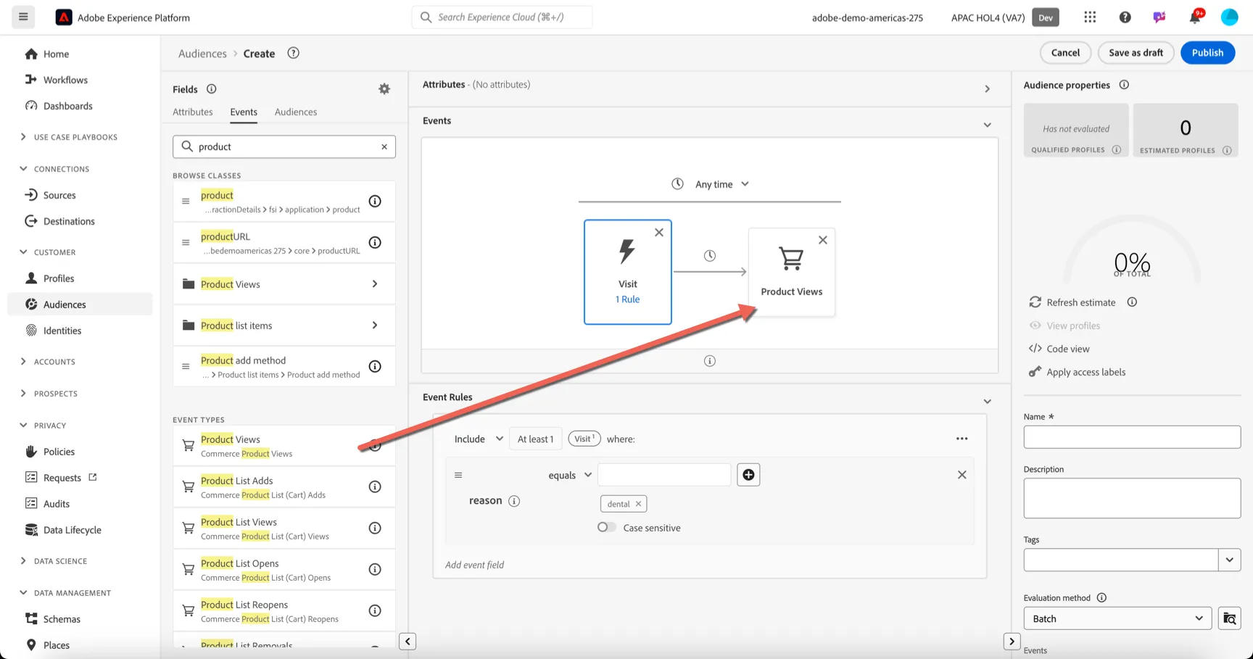
Task: Remove the Visit event card
Action: 659,233
